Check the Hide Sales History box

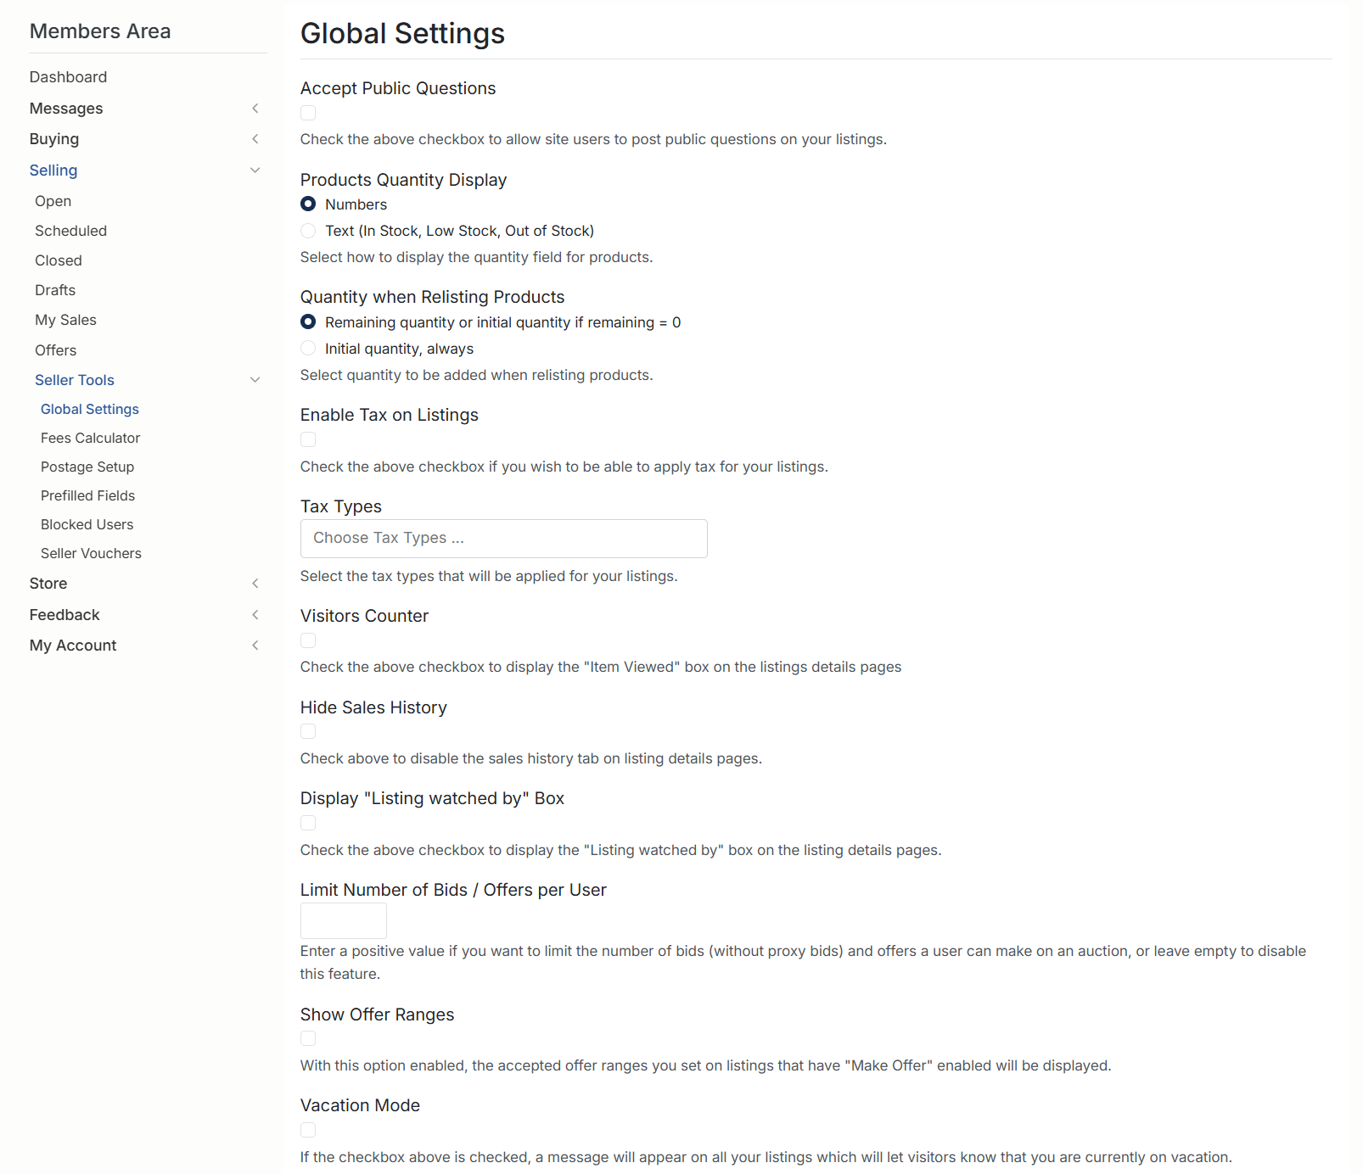[x=308, y=731]
